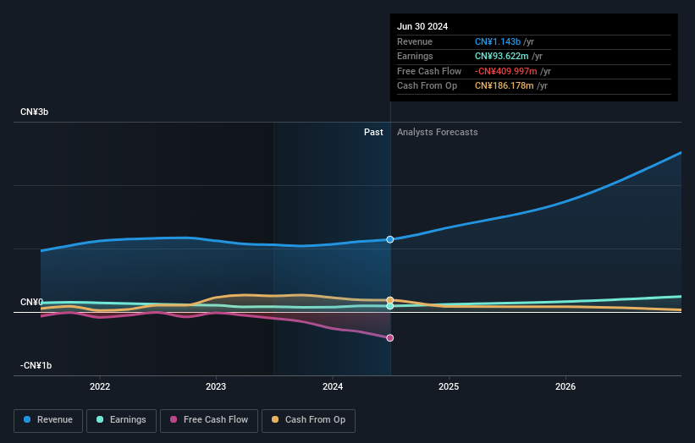Select the 2025 x-axis label
The width and height of the screenshot is (695, 443).
449,387
